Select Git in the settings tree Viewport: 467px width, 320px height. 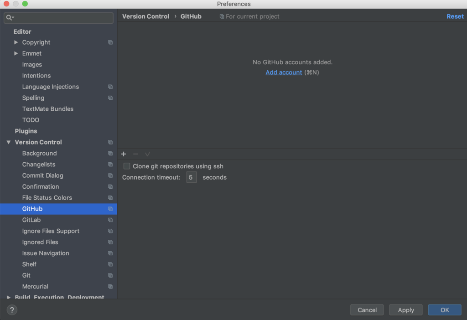click(x=26, y=275)
